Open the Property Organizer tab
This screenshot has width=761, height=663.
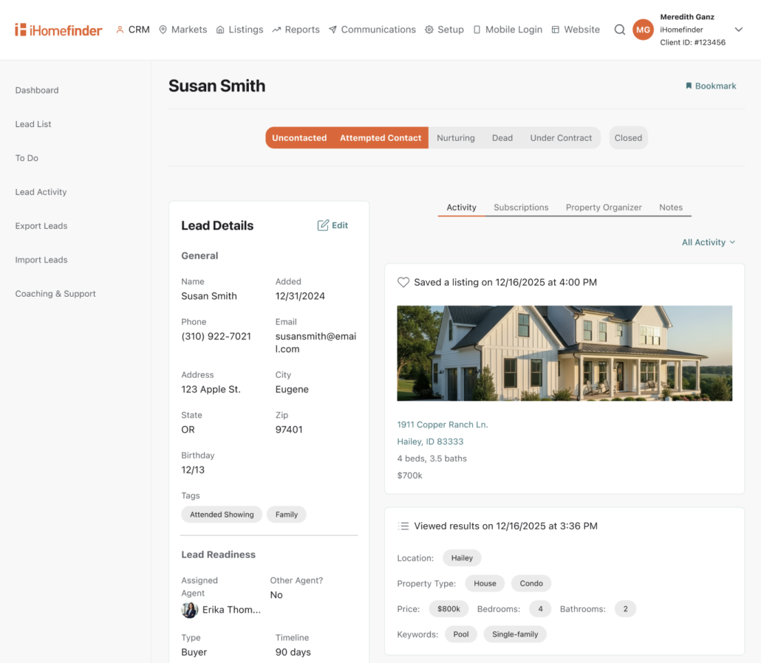tap(604, 207)
